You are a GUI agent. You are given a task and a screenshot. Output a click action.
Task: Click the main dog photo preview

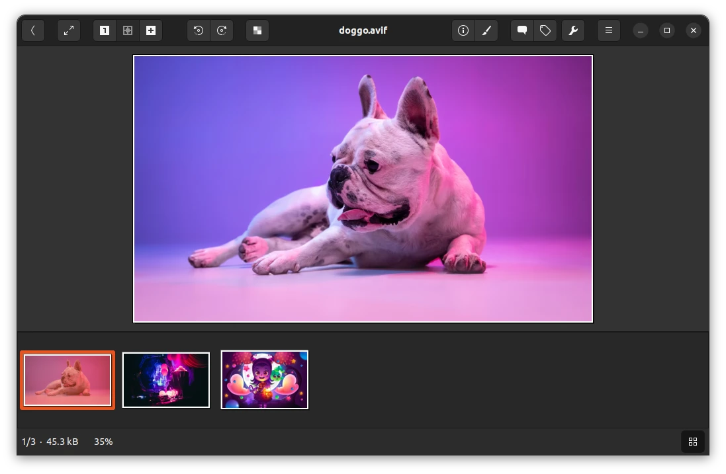tap(363, 188)
